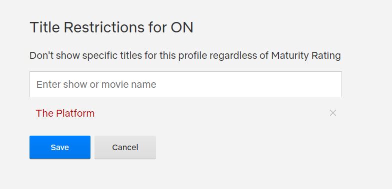Click inside the Enter show or movie name box
392x189 pixels.
click(x=185, y=84)
